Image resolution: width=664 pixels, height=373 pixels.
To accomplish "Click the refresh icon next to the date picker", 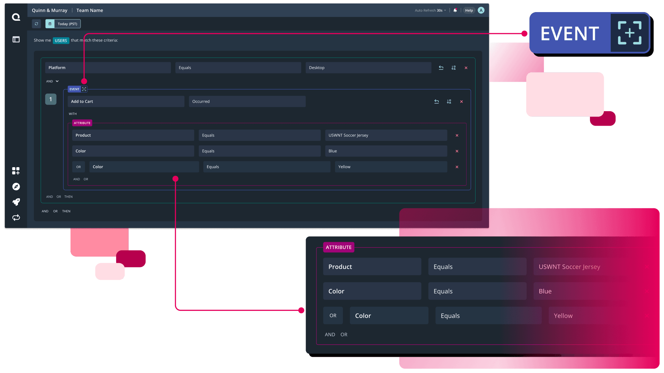I will coord(36,23).
